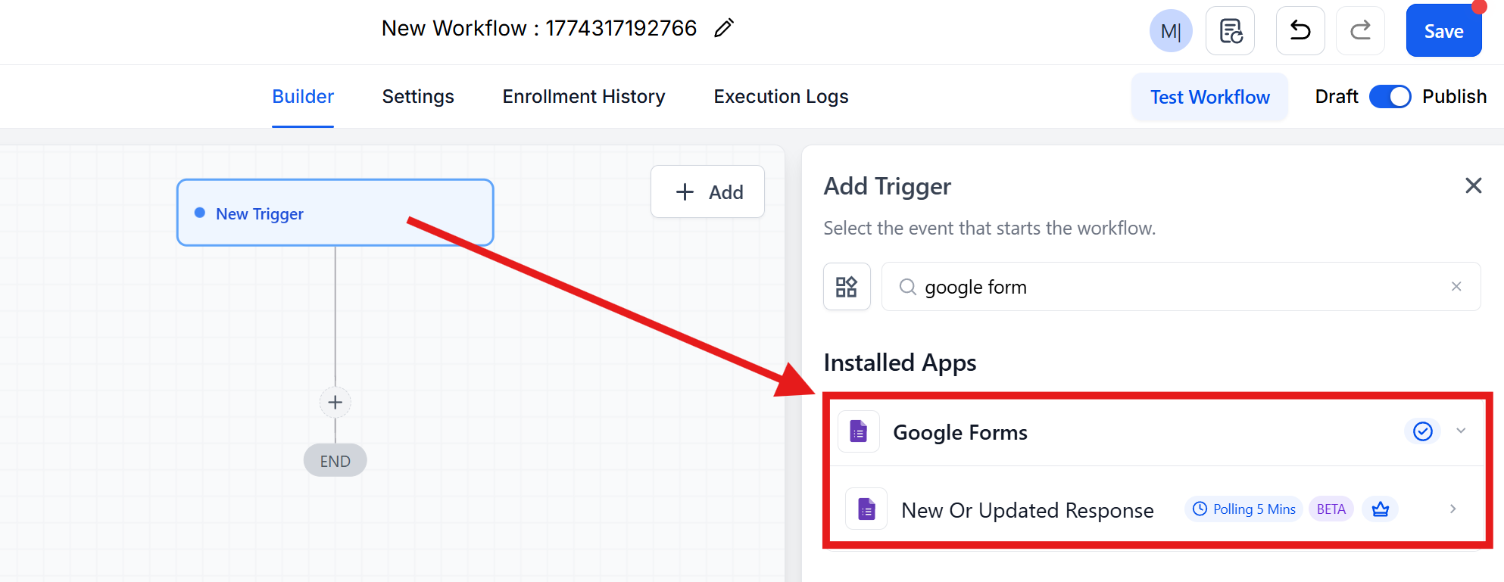The image size is (1504, 582).
Task: Open the version notes icon
Action: [1230, 31]
